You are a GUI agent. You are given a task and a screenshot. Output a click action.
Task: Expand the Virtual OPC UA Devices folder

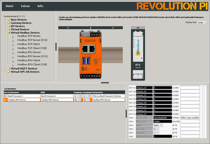[x=5, y=71]
